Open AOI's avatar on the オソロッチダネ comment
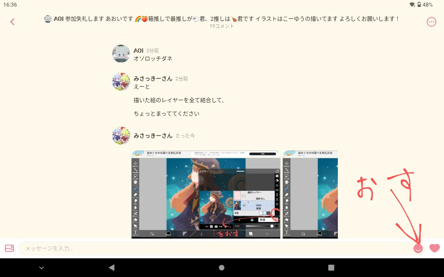444x277 pixels. (121, 54)
